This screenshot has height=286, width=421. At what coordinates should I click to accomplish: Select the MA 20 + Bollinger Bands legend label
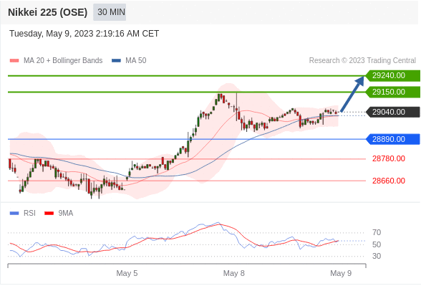63,60
